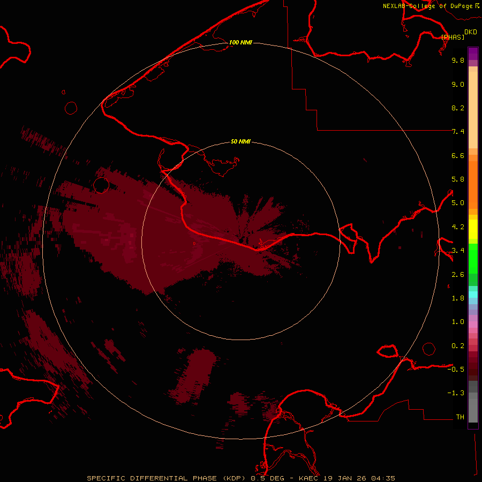Click the 3.4 value on the color scale
The image size is (482, 482).
458,251
